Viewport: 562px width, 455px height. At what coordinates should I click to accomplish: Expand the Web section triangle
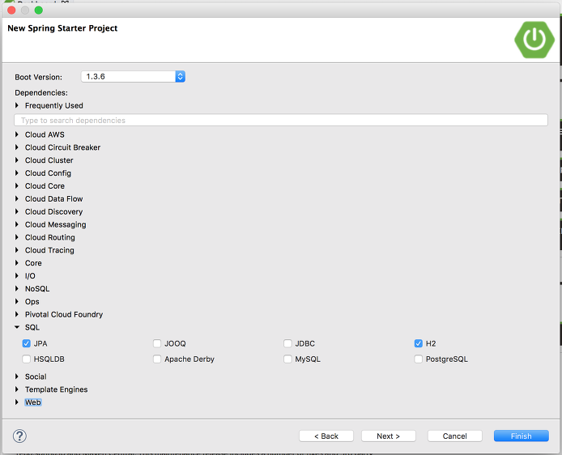pyautogui.click(x=16, y=402)
